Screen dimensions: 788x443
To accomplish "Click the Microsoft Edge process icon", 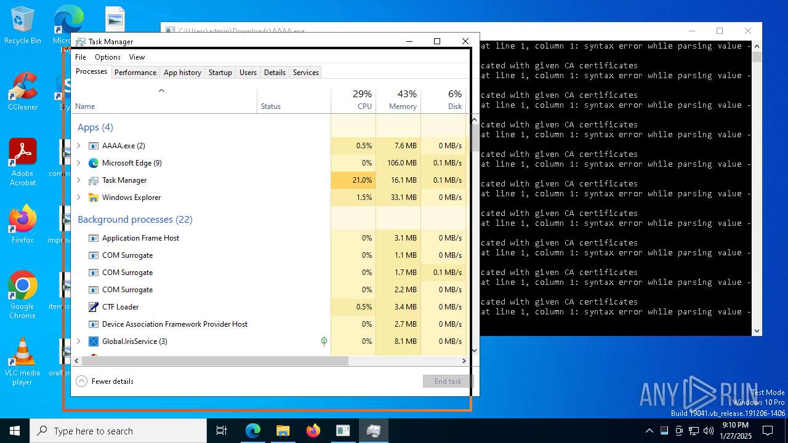I will point(94,163).
